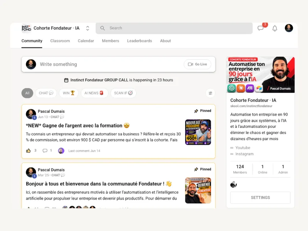Click the Cohorte Fondateur banner image
This screenshot has height=231, width=308.
pos(261,75)
